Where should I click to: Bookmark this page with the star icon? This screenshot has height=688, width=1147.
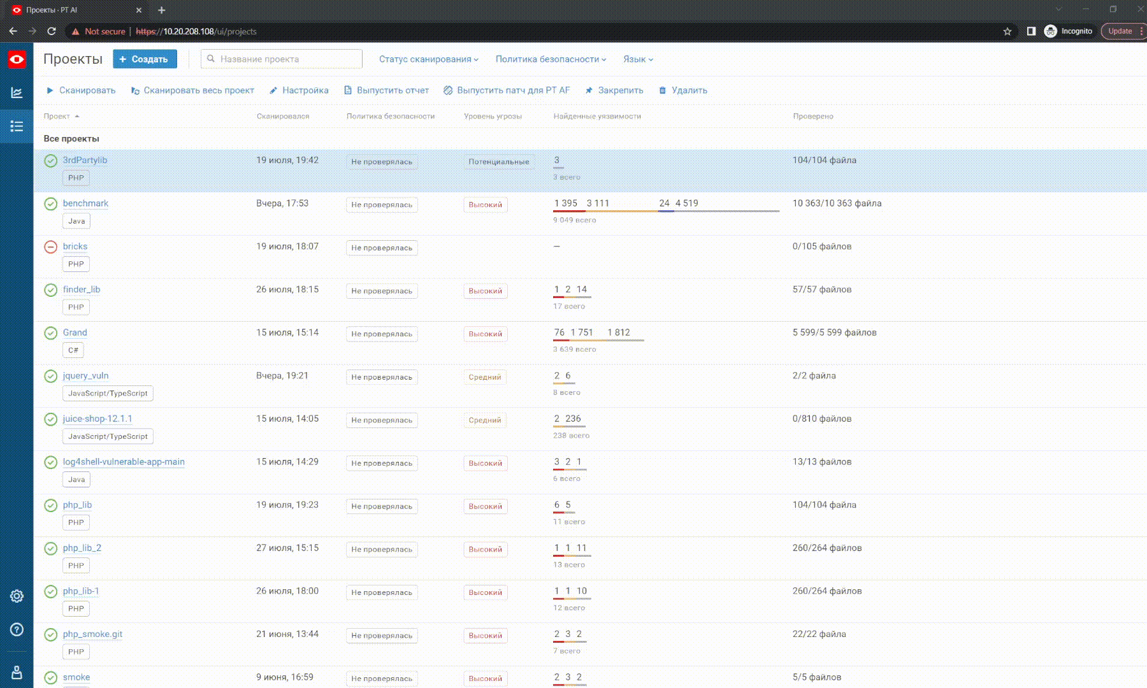click(1007, 31)
